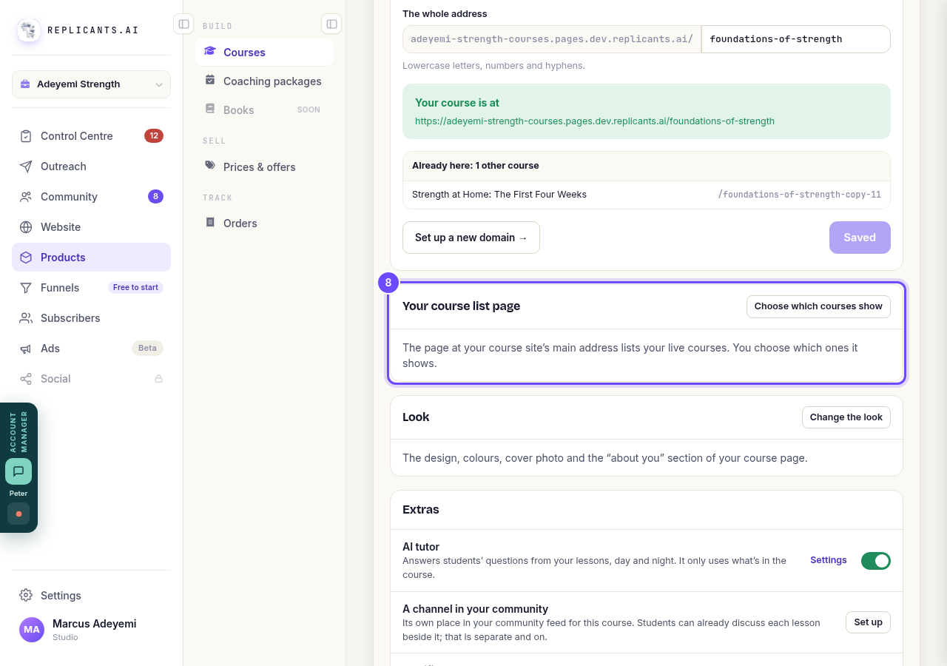Click the Extras section heading
This screenshot has height=666, width=947.
pyautogui.click(x=421, y=510)
